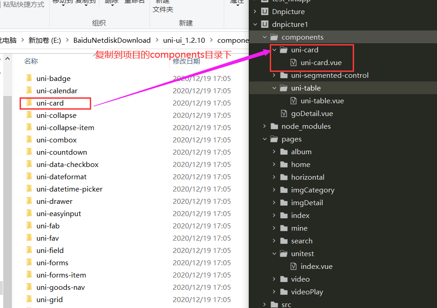Expand the Dnpicture project node
Image resolution: width=437 pixels, height=308 pixels.
(x=255, y=11)
